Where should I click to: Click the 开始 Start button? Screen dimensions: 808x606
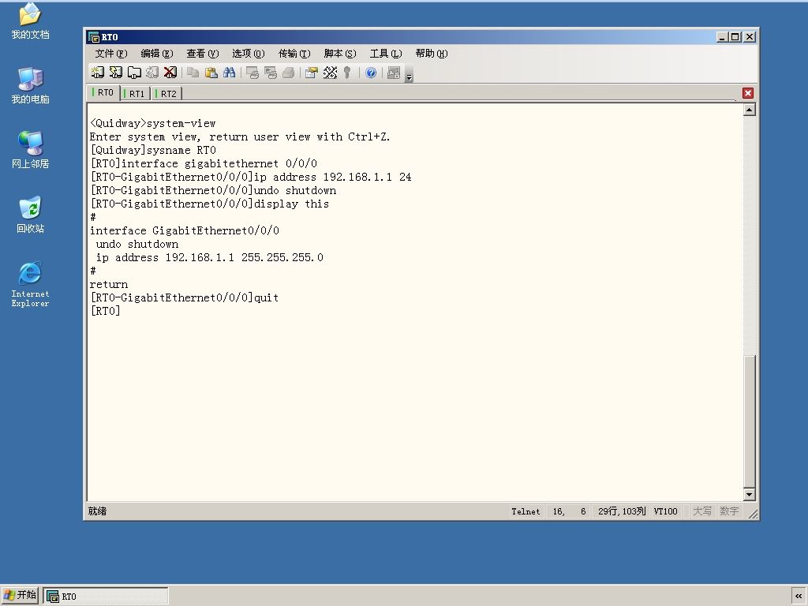[20, 595]
